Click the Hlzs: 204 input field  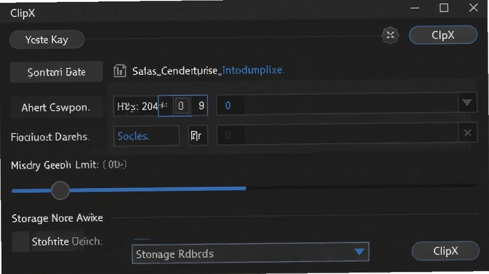136,106
